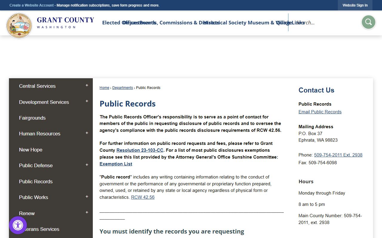Click the Grant County seal logo
Screen dimensions: 382x238
pos(19,26)
